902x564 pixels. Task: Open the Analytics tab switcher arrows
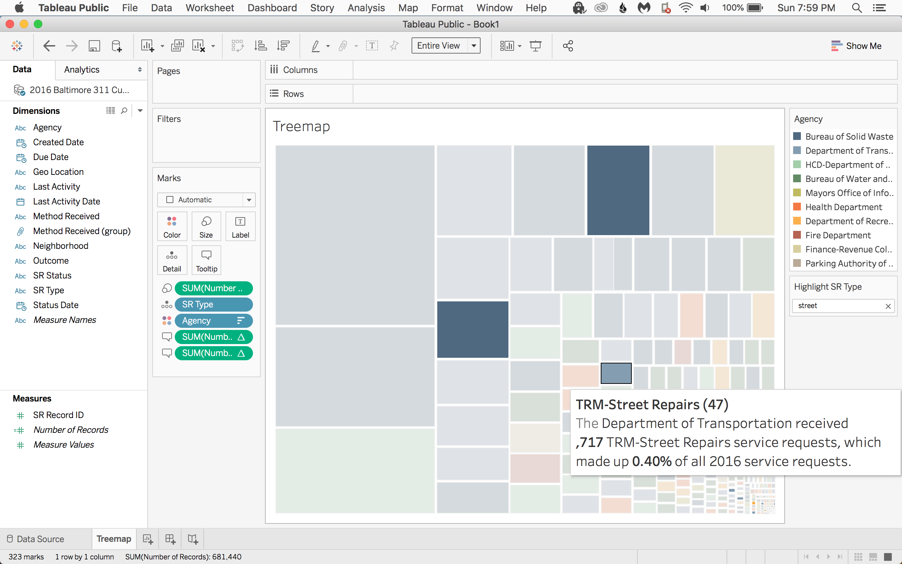point(140,70)
